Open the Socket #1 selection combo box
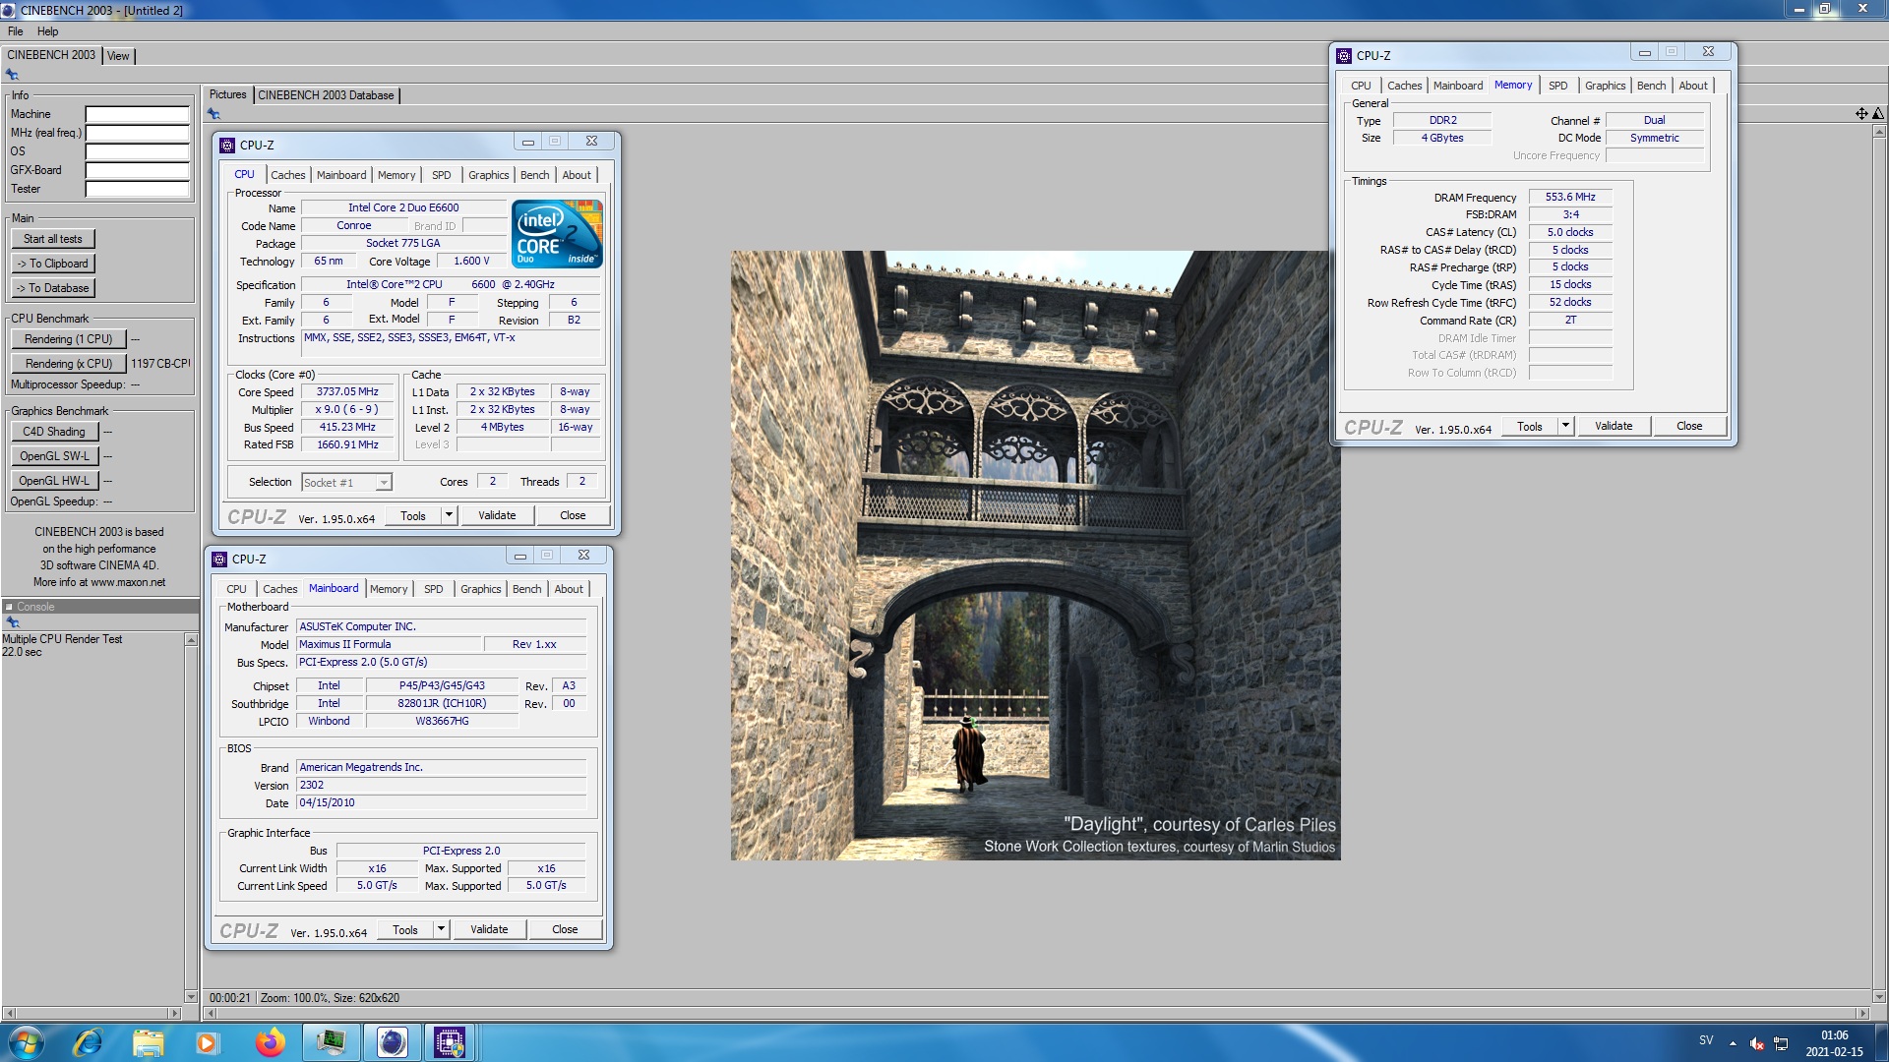The height and width of the screenshot is (1062, 1889). click(346, 482)
